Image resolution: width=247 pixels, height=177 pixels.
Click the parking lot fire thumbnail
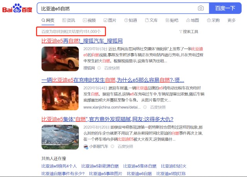(60, 137)
